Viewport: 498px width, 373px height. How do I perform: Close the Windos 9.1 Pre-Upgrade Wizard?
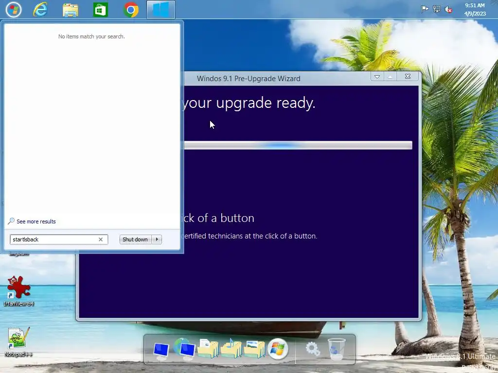(x=408, y=76)
